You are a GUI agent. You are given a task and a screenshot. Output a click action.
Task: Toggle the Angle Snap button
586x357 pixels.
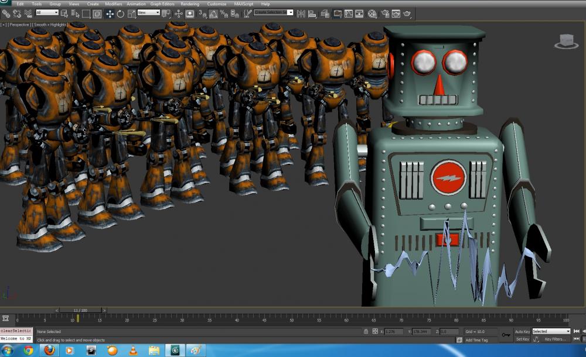coord(214,13)
